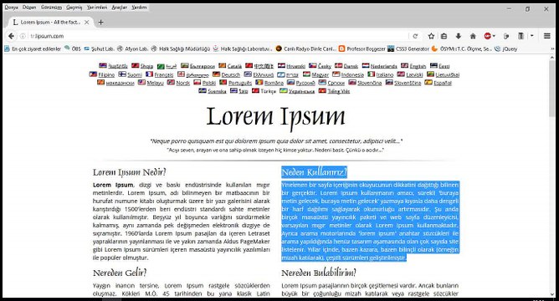This screenshot has width=559, height=301.
Task: Click the 'Nereden Bulabilirim?' heading
Action: [x=319, y=273]
